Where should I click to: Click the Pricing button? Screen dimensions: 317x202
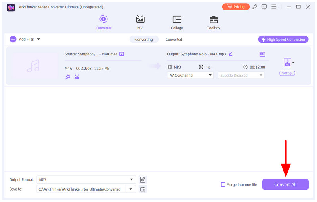tap(236, 7)
